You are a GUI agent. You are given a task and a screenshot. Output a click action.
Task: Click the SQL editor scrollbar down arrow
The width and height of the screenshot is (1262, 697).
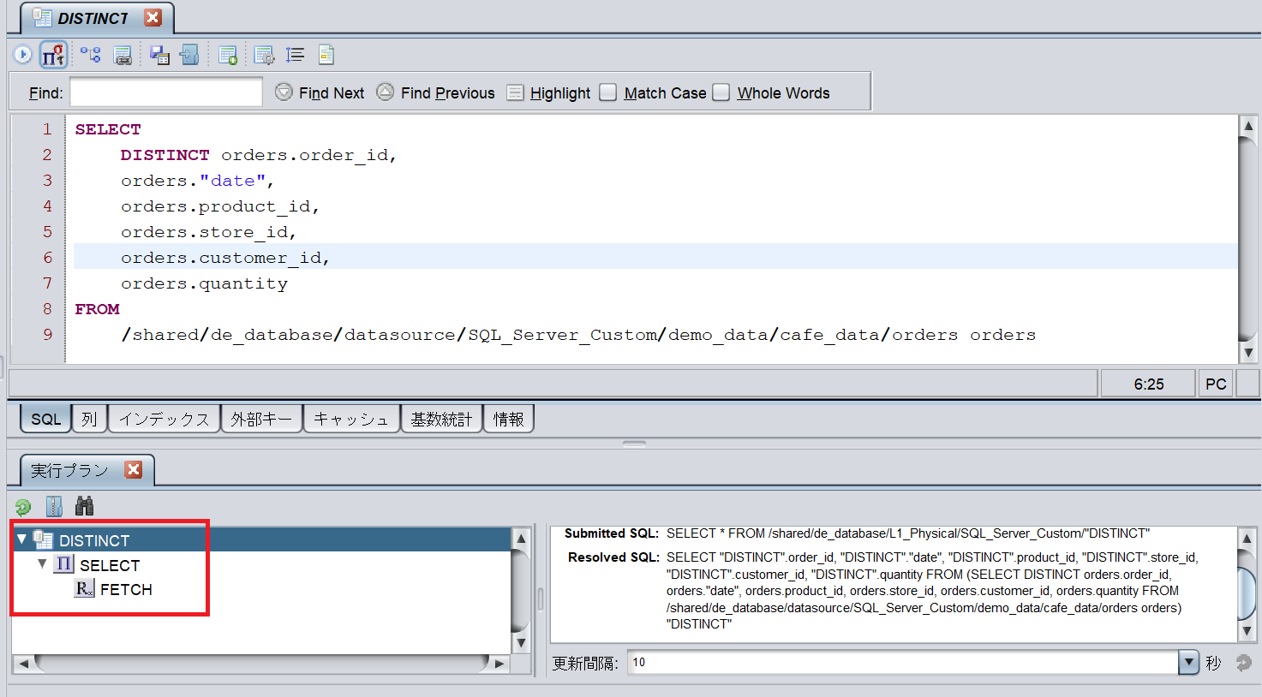[x=1248, y=352]
